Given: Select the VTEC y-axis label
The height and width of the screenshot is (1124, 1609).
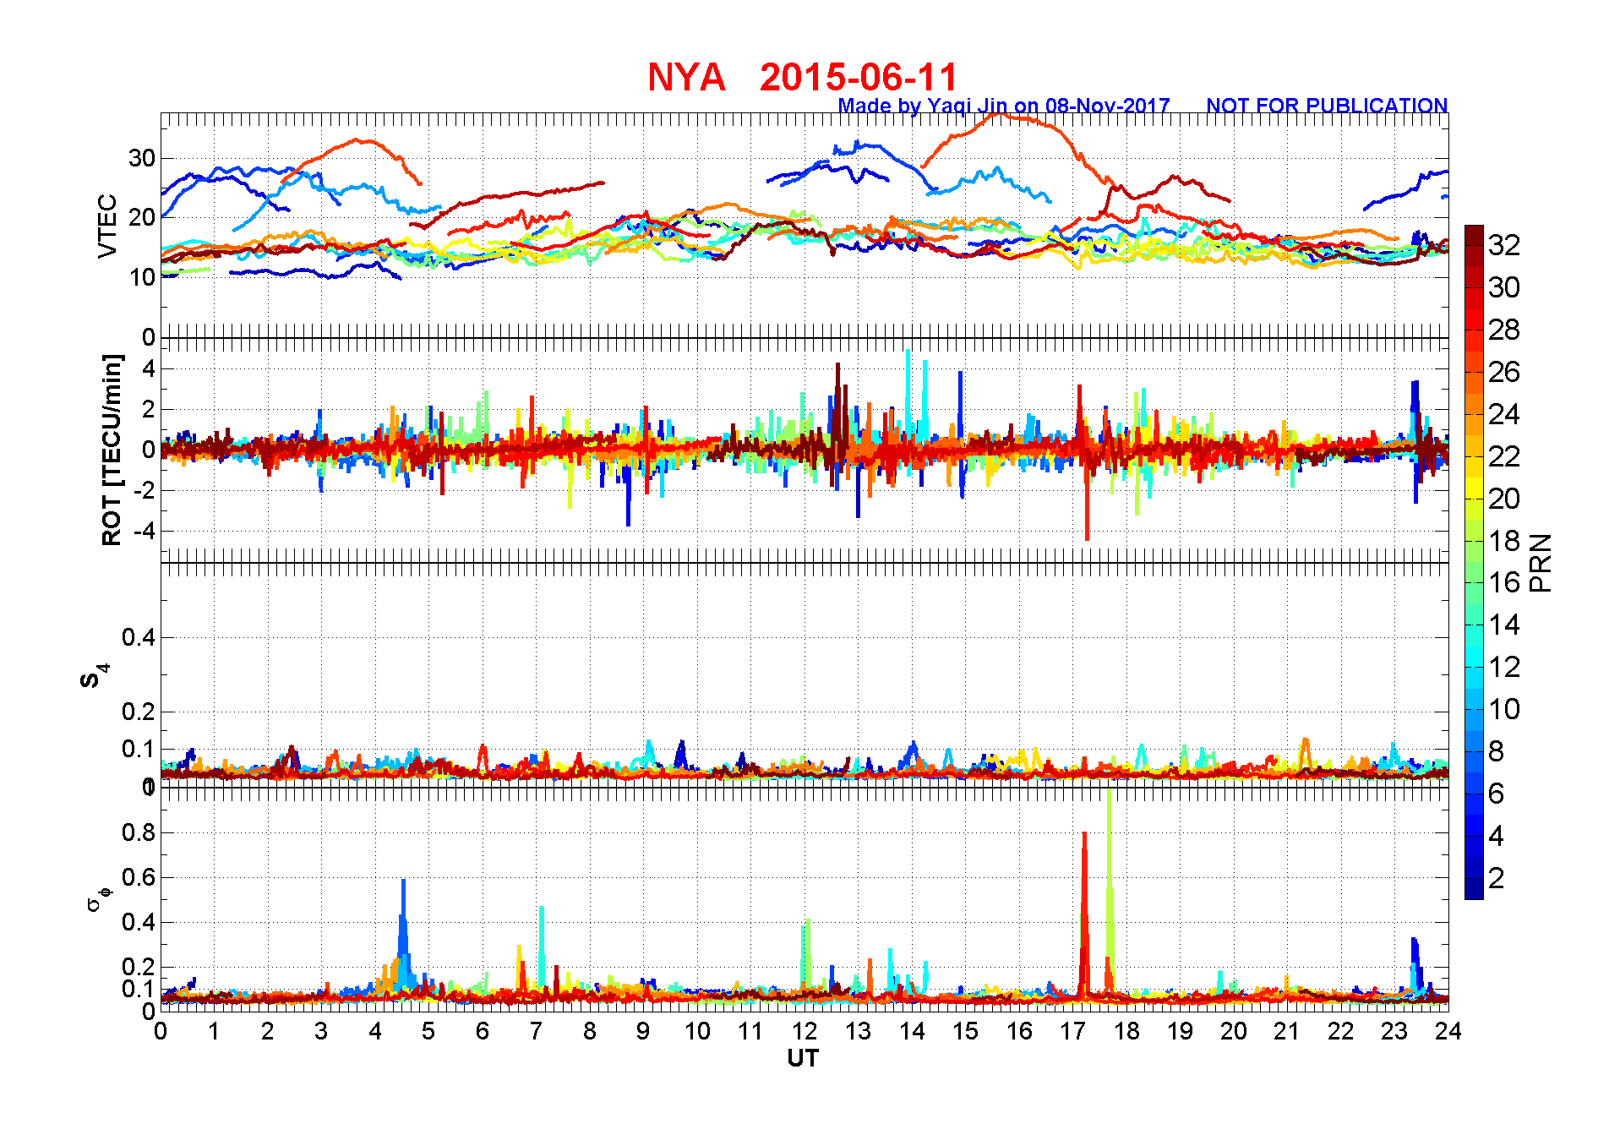Looking at the screenshot, I should (x=107, y=226).
